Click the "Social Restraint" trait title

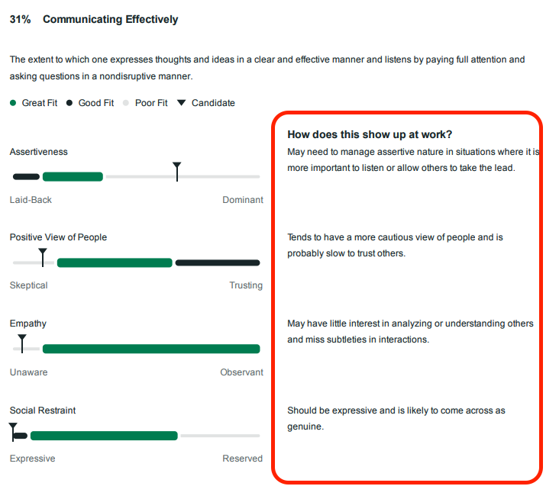point(43,410)
